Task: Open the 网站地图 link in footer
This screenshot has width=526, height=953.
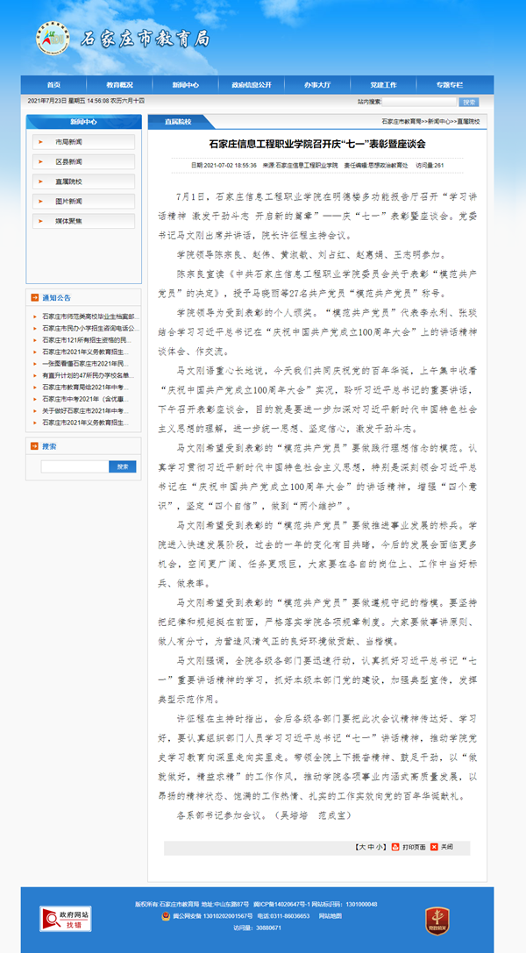Action: click(330, 915)
